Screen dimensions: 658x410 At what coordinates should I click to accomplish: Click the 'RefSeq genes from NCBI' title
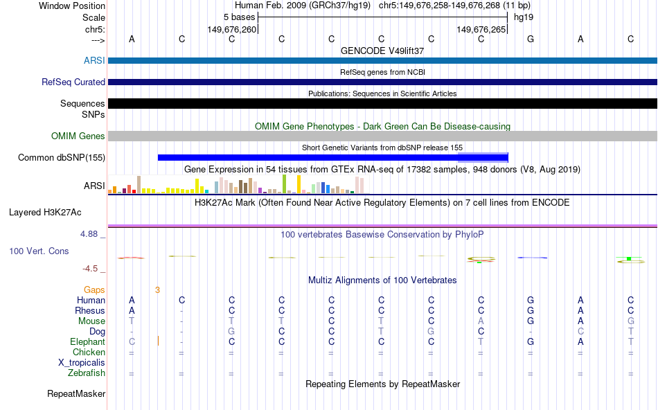(382, 72)
